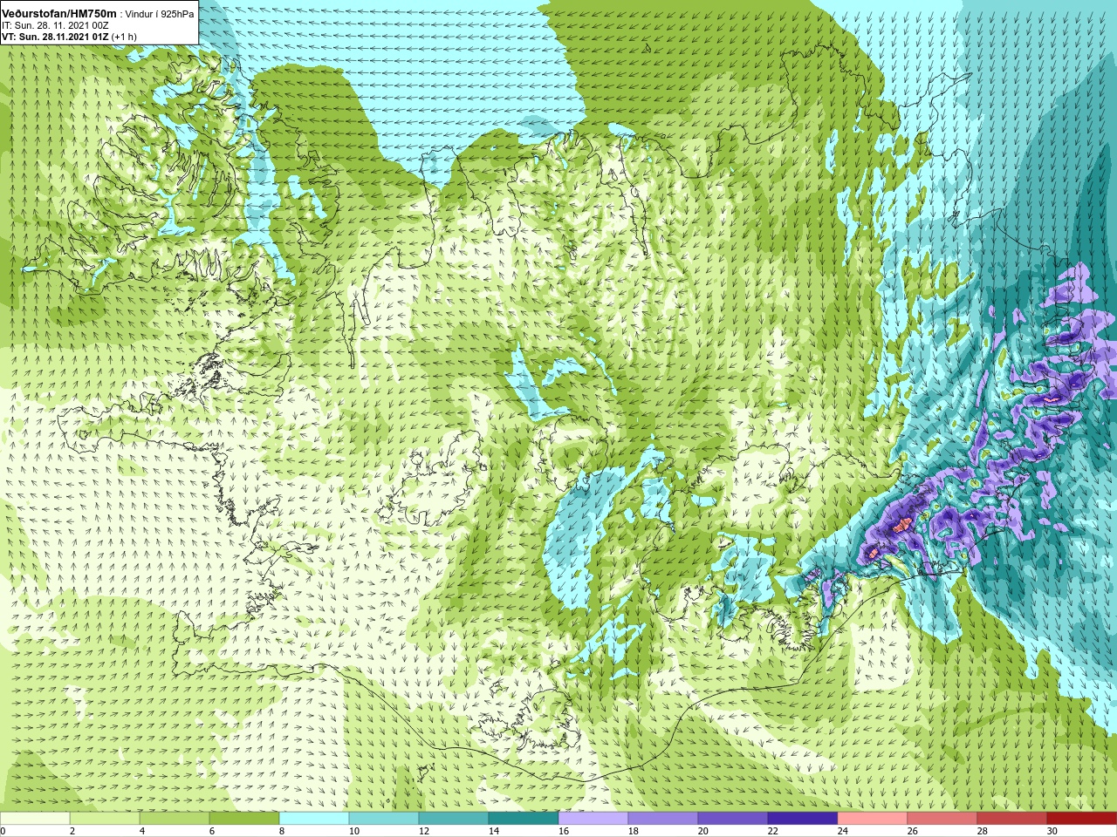1117x837 pixels.
Task: Click the 2–4 light green legend swatch
Action: tap(105, 819)
